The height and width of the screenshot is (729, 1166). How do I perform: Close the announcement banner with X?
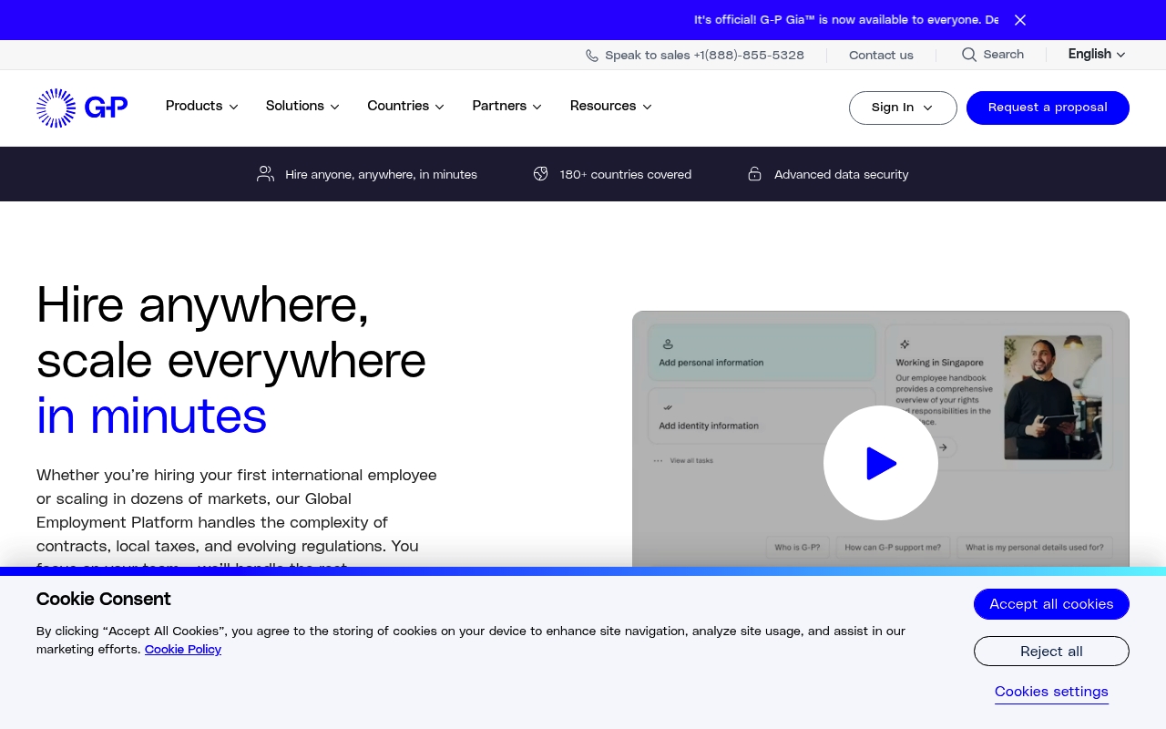click(1020, 20)
